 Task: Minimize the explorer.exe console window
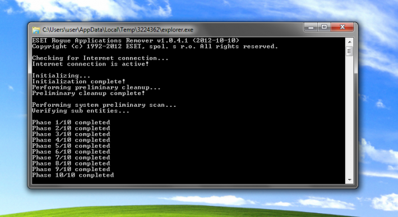tap(311, 27)
